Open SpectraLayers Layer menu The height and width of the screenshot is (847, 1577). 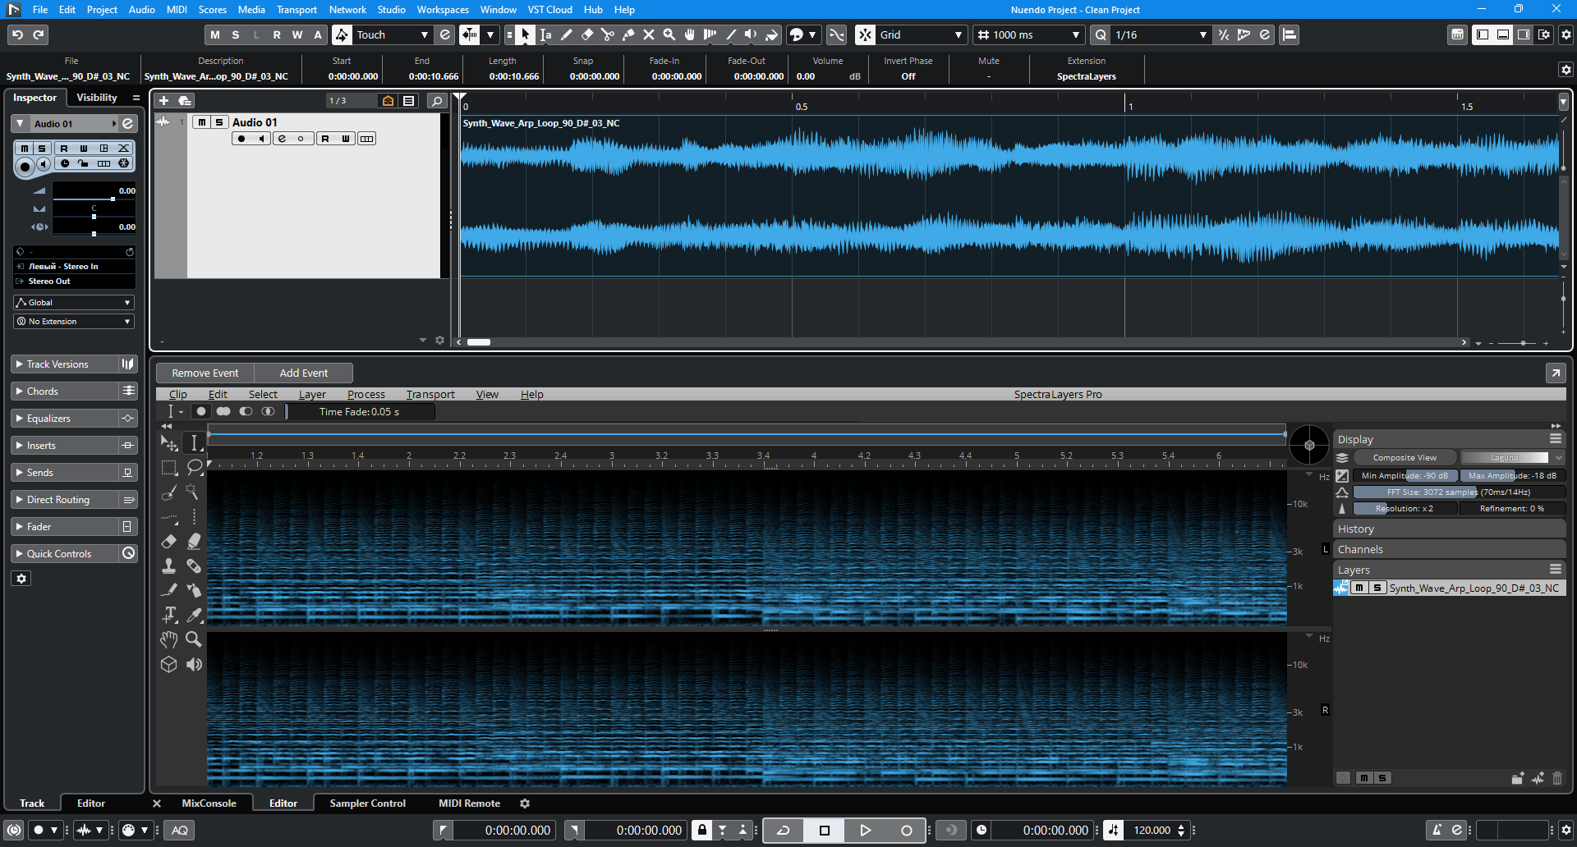tap(312, 395)
